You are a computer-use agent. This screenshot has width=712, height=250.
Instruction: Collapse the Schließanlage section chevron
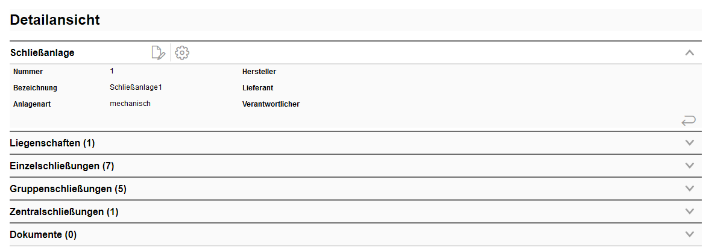(x=690, y=53)
